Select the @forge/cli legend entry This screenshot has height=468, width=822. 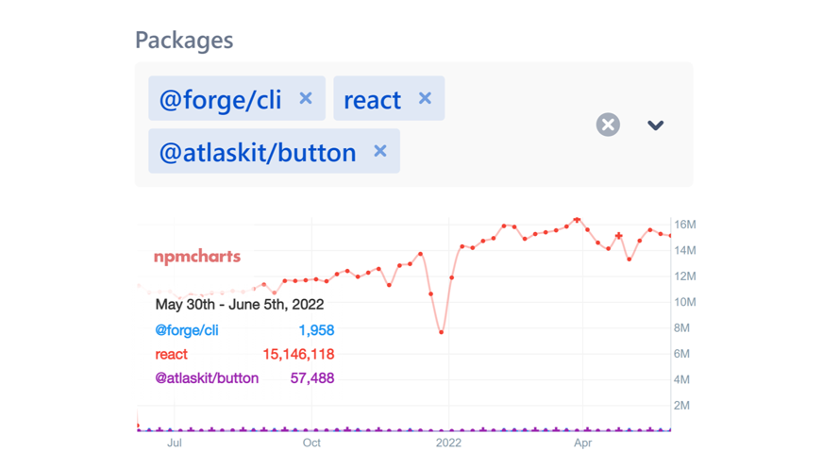pyautogui.click(x=187, y=330)
